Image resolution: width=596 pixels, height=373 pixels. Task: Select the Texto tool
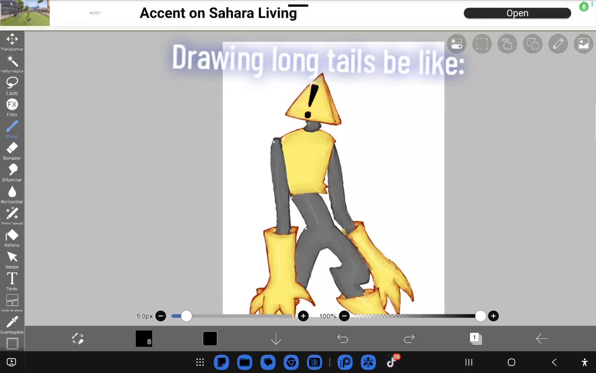click(12, 281)
